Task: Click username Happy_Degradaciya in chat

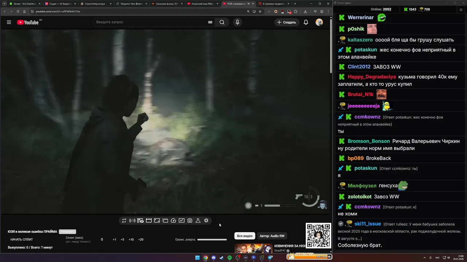Action: point(372,77)
